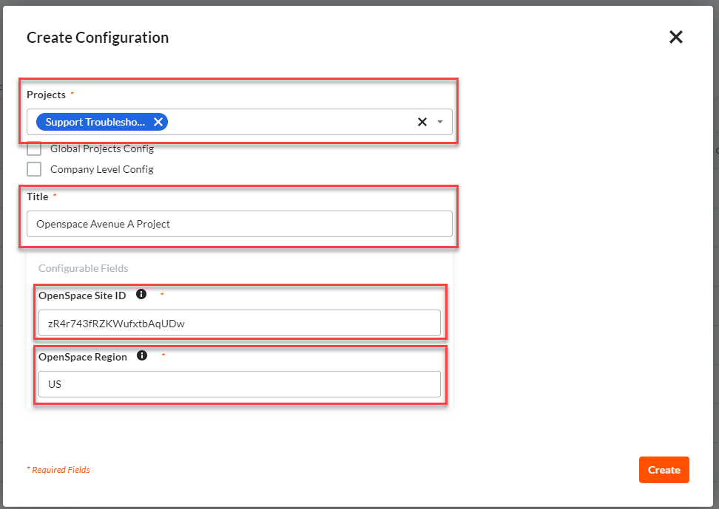719x509 pixels.
Task: Close the Create Configuration dialog
Action: [x=675, y=37]
